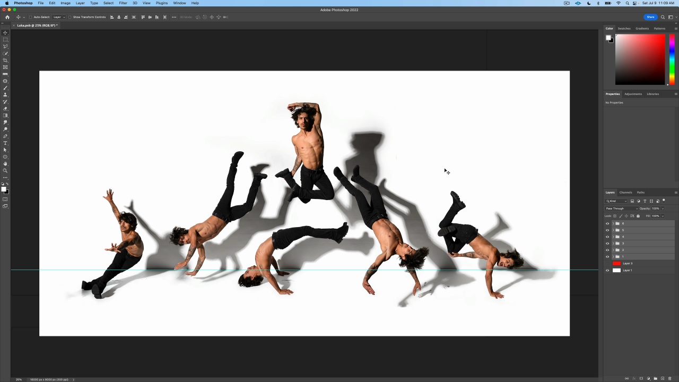Select the Luka.psb document tab
Image resolution: width=679 pixels, height=382 pixels.
point(37,25)
